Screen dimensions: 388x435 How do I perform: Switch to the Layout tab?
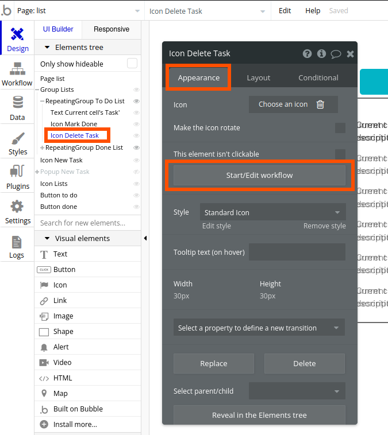[x=259, y=77]
